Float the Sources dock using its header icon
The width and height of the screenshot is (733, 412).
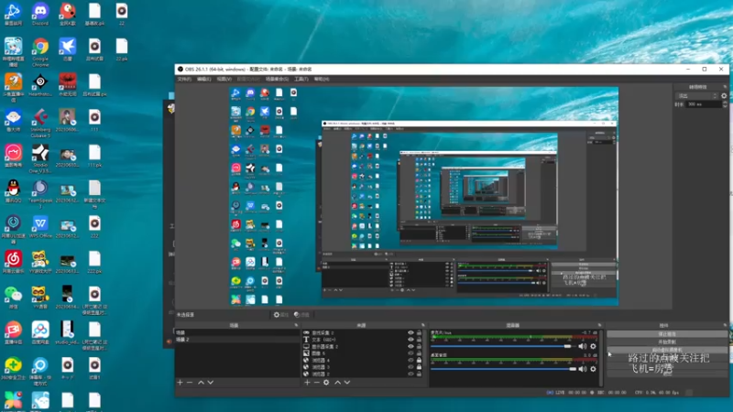tap(423, 325)
